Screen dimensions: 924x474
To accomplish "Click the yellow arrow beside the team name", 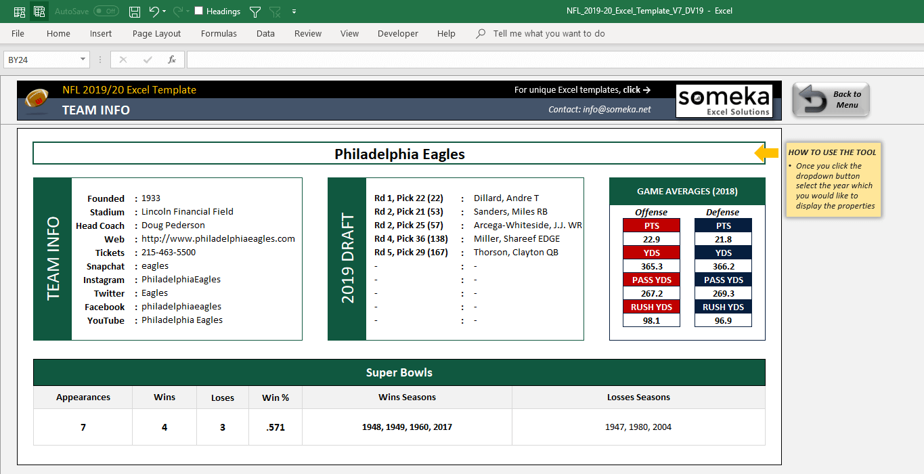I will 766,154.
